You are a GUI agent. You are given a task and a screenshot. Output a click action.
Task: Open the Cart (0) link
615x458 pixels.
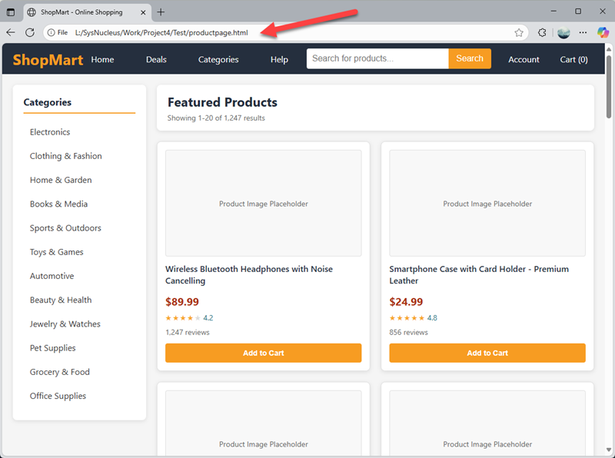click(x=573, y=59)
